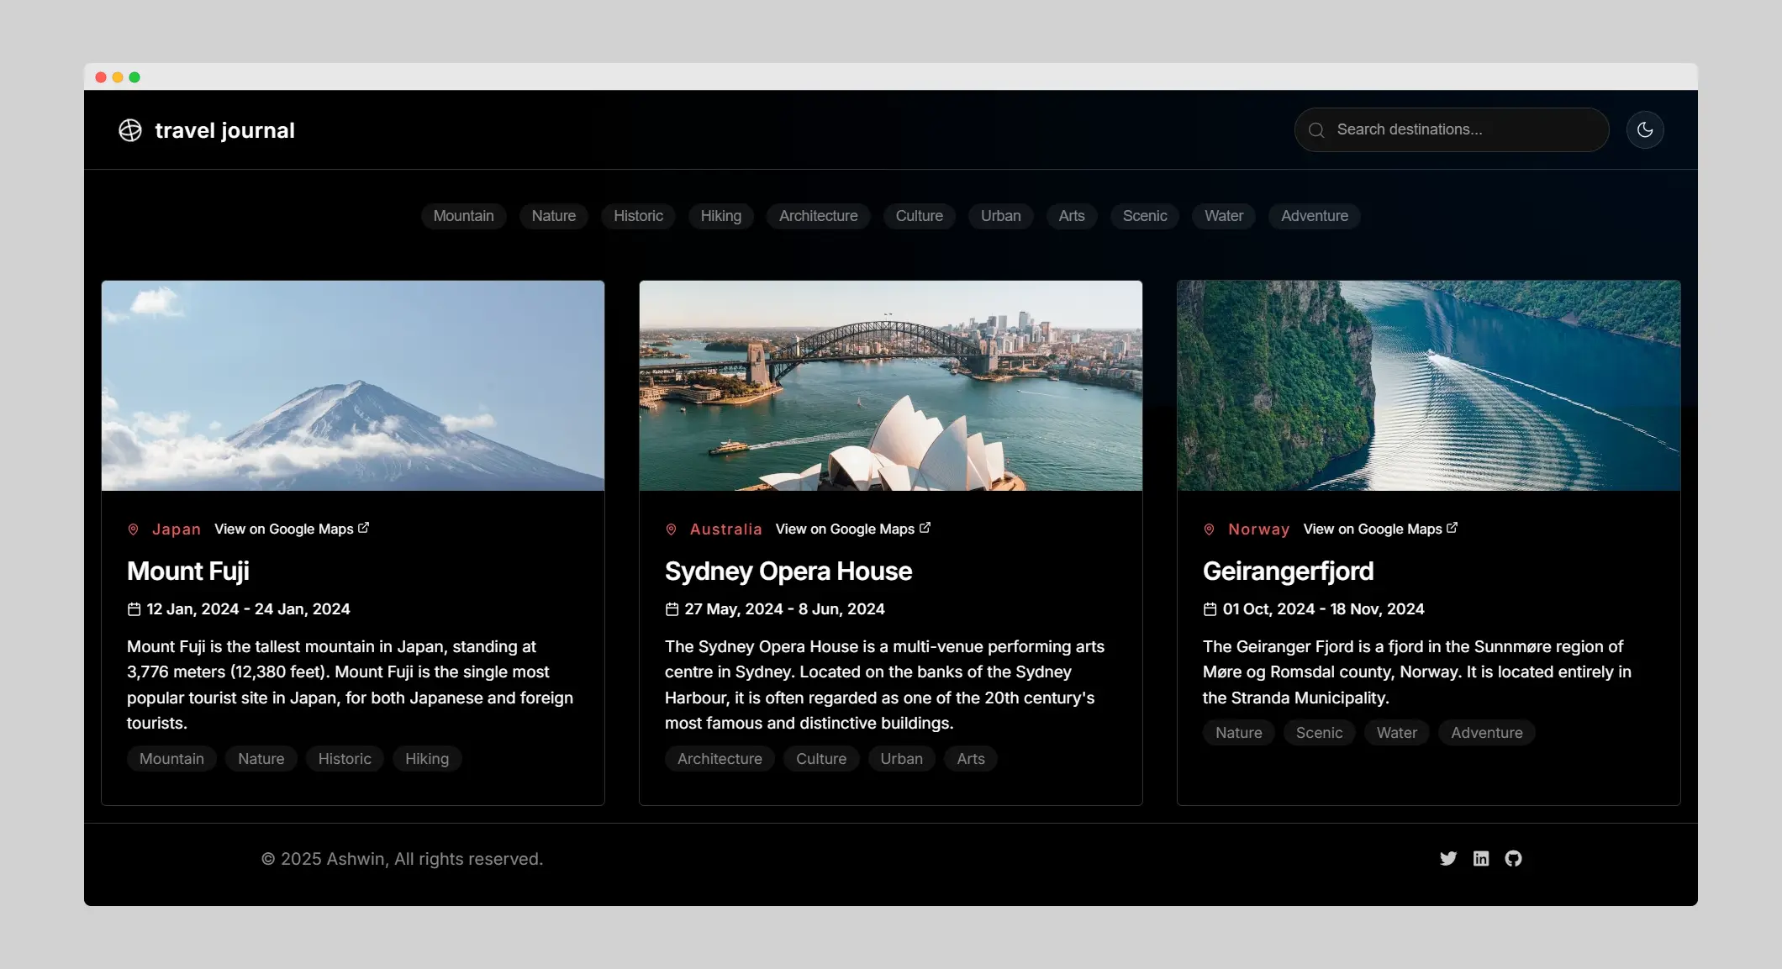Click the external link icon on Norway's Google Maps link

[1452, 528]
